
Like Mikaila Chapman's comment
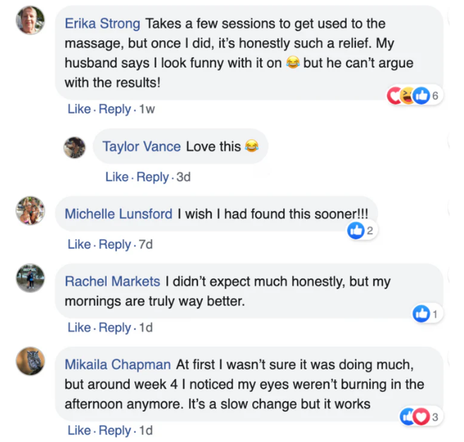pyautogui.click(x=79, y=430)
